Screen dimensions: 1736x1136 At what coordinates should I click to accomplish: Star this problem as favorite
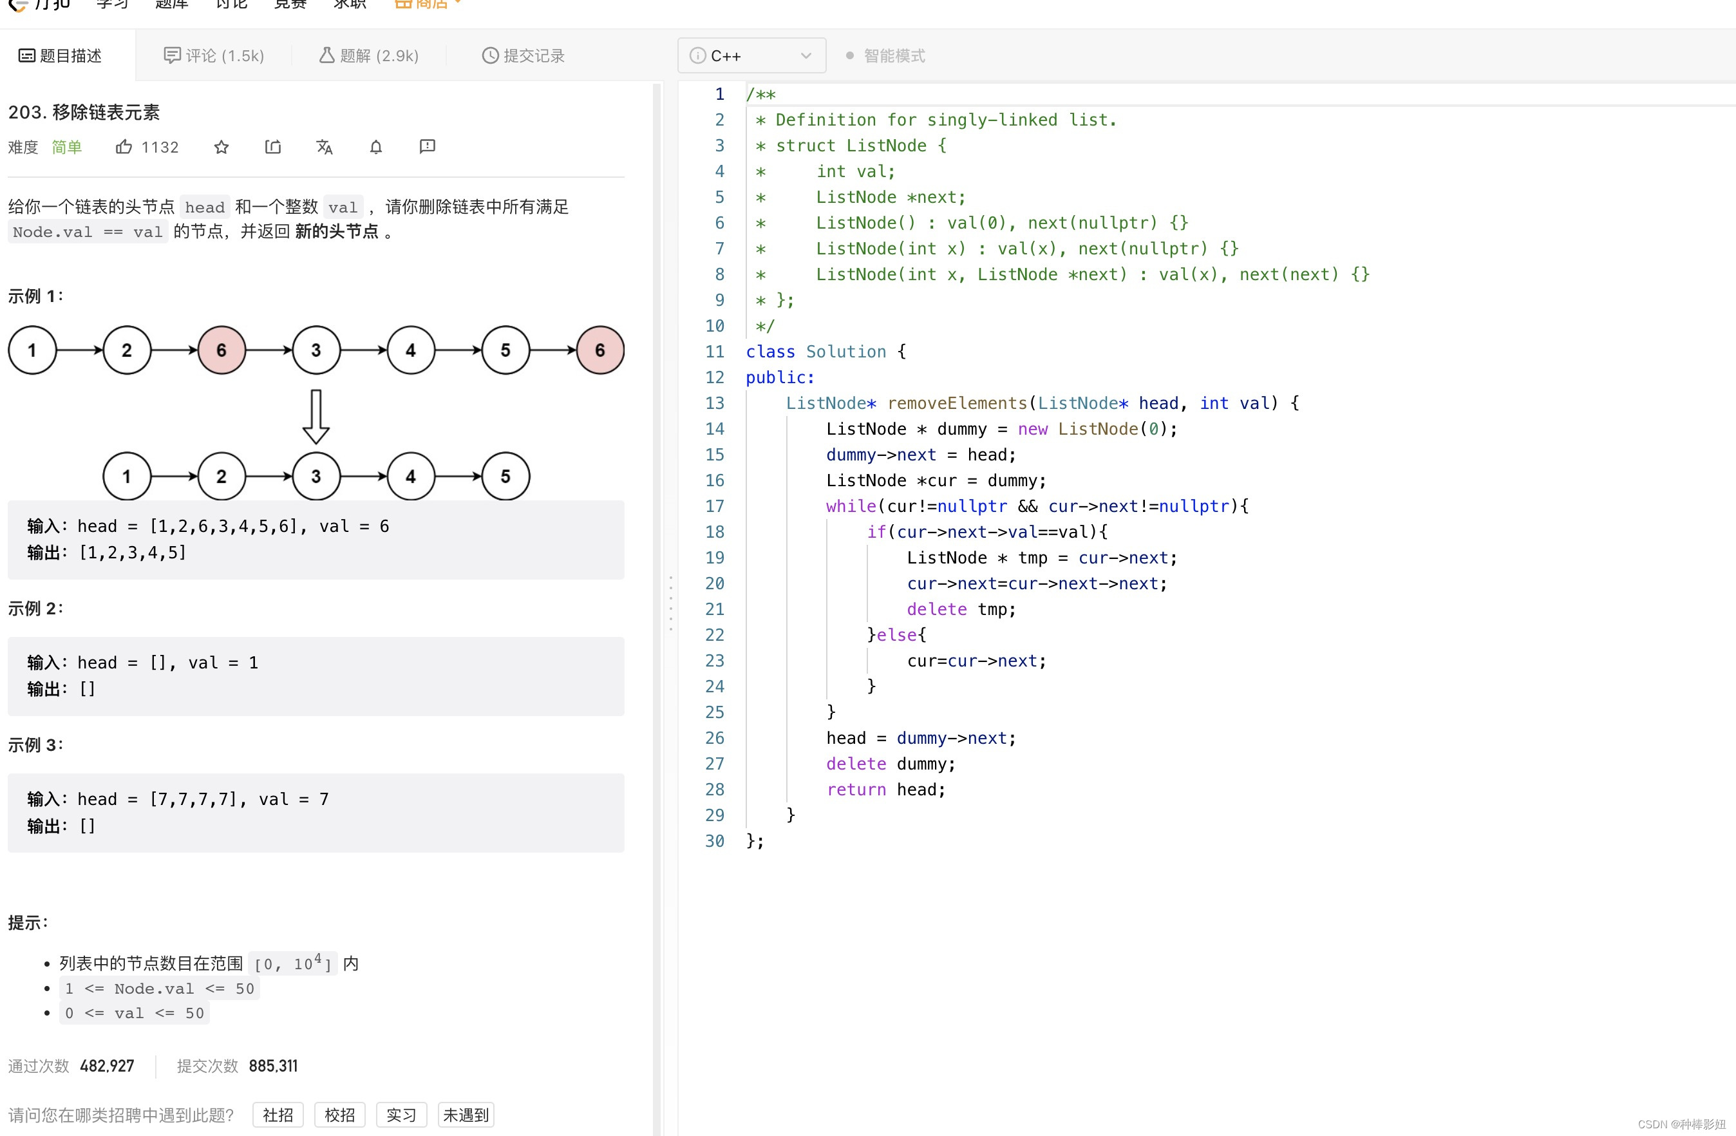coord(222,147)
